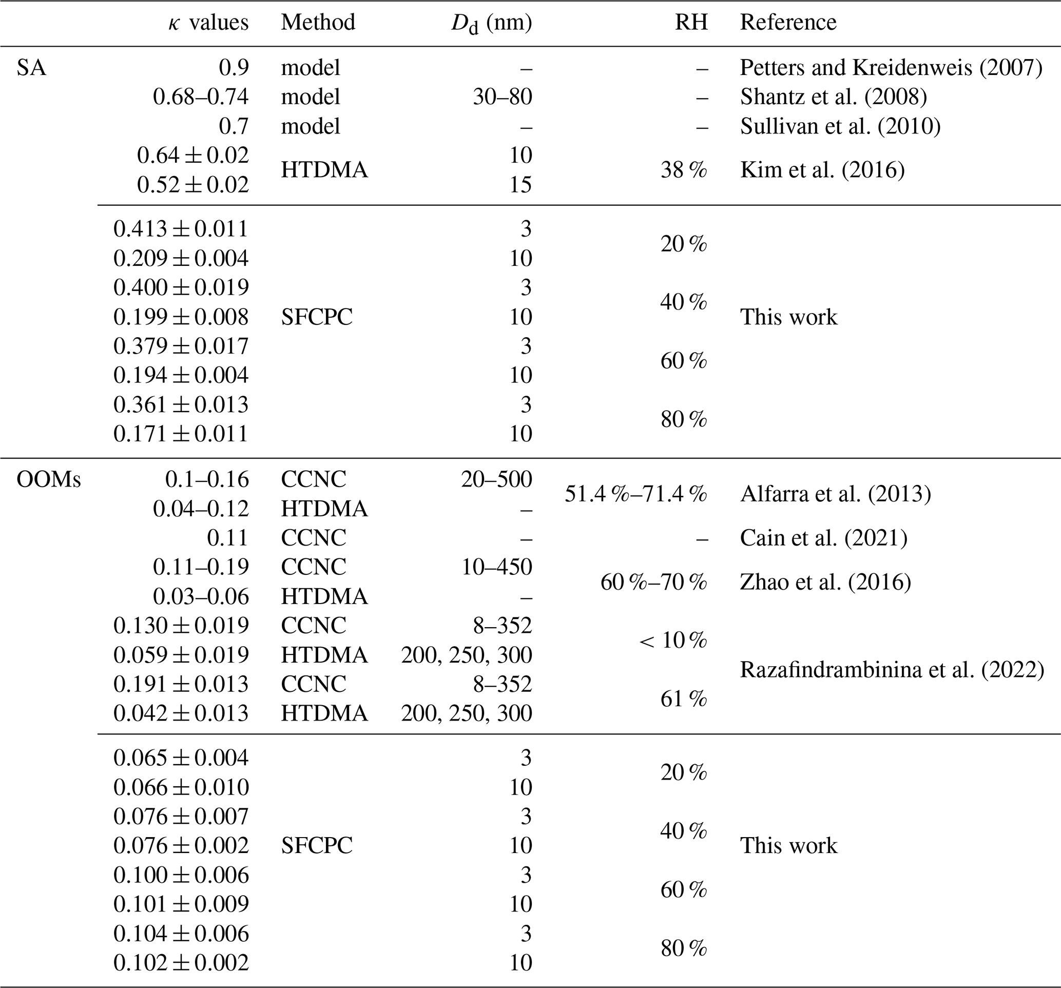Click the 0.413 ± 0.011 κ value
Viewport: 1061px width, 988px height.
181,228
